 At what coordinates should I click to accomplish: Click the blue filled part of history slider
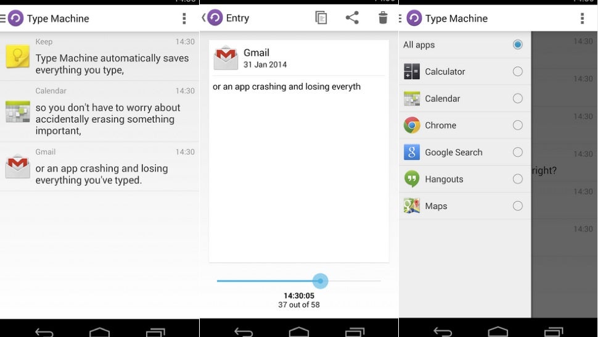(264, 281)
